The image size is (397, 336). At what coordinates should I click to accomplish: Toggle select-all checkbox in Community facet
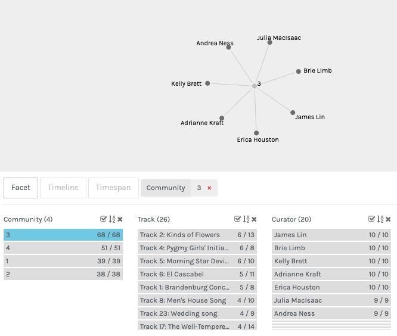[104, 220]
